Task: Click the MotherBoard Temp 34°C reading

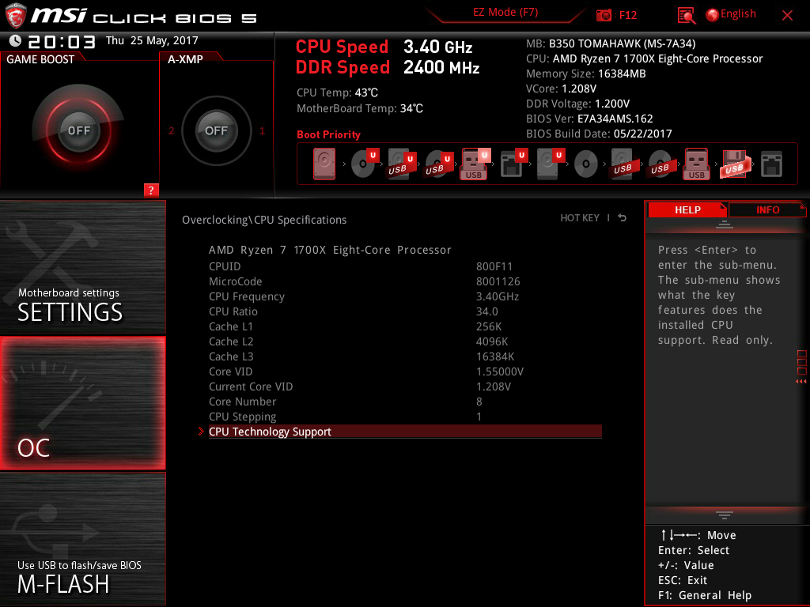Action: click(x=360, y=108)
